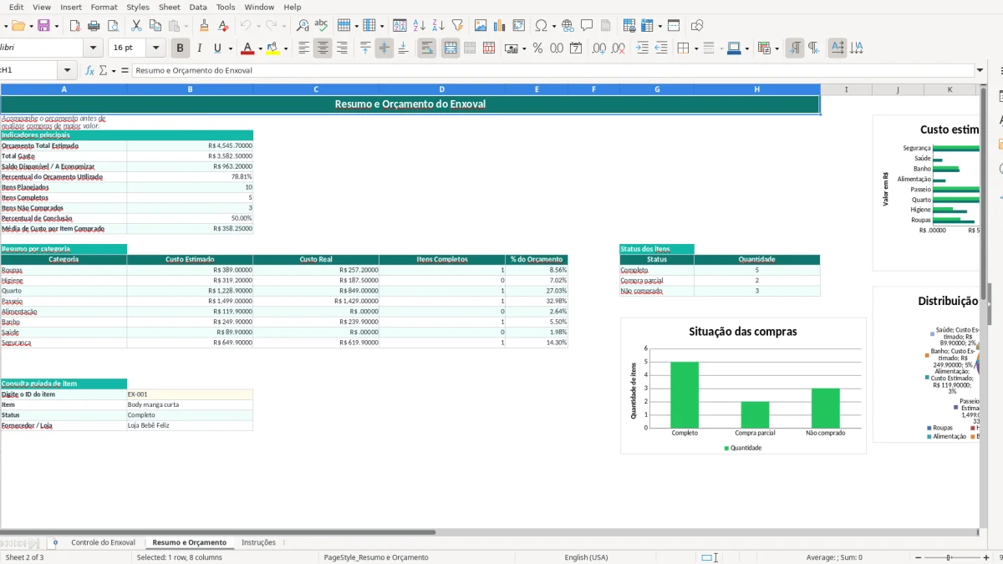This screenshot has height=564, width=1003.
Task: Expand the Borders dropdown arrow
Action: pos(695,48)
